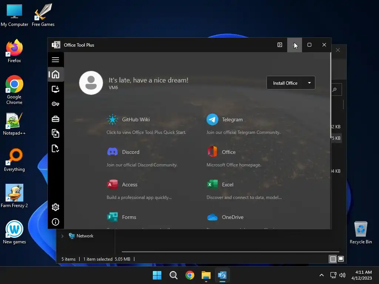Click the "5 items" status text

click(68, 259)
